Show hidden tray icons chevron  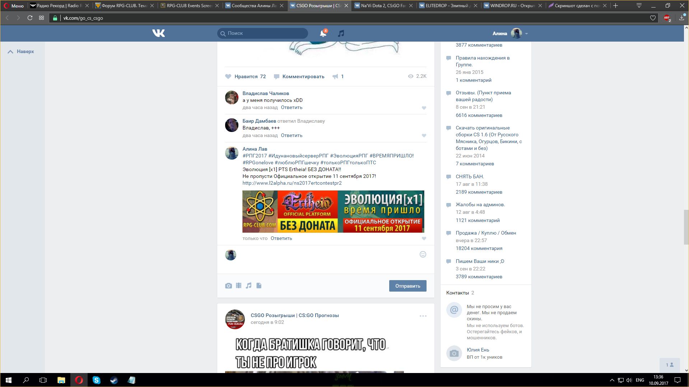click(x=612, y=380)
